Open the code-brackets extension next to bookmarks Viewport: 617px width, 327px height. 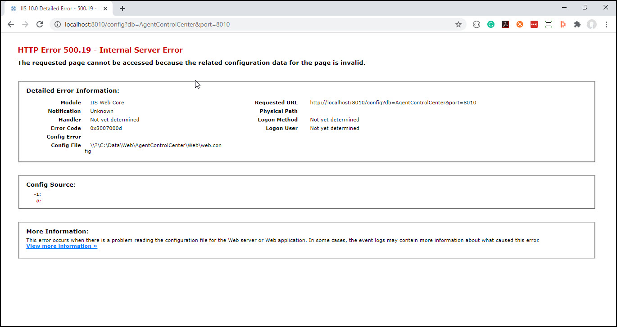476,24
